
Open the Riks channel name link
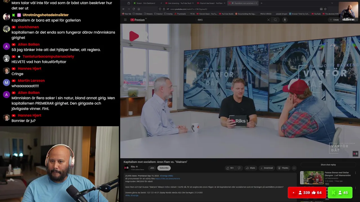pyautogui.click(x=133, y=167)
